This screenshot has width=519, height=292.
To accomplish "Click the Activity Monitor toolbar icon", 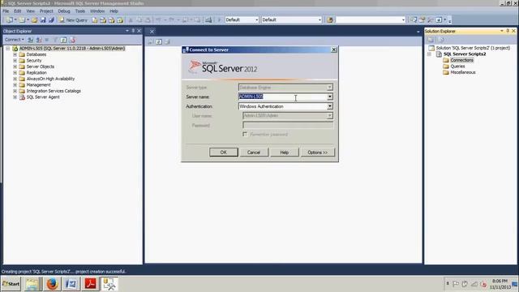I will pos(208,19).
